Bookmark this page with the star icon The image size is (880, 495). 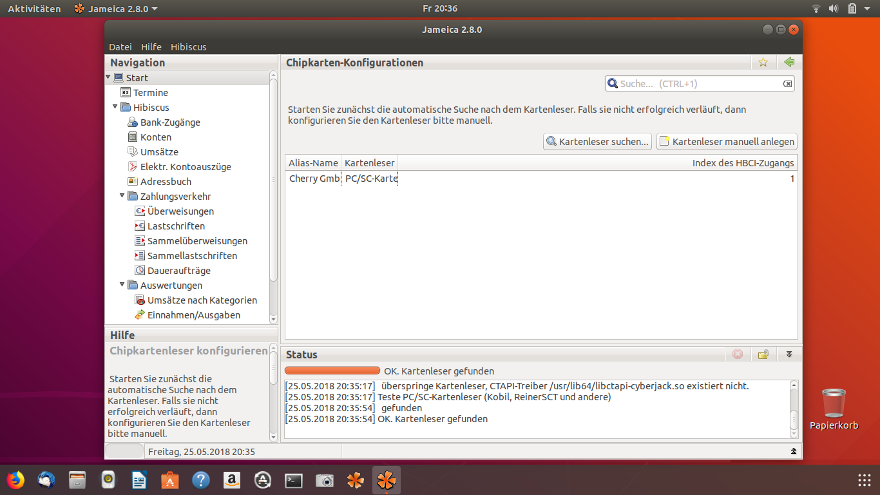point(763,63)
